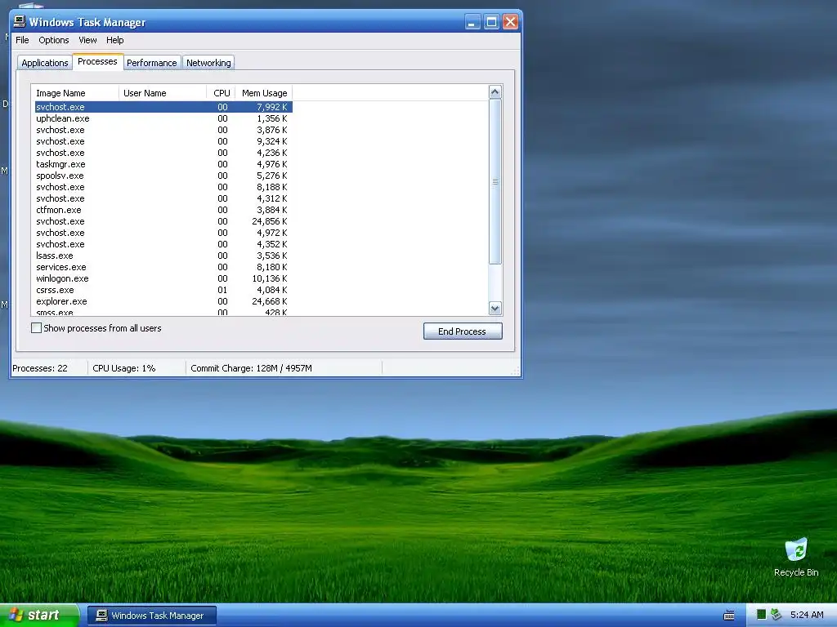Open the Help menu
This screenshot has width=837, height=627.
(114, 40)
